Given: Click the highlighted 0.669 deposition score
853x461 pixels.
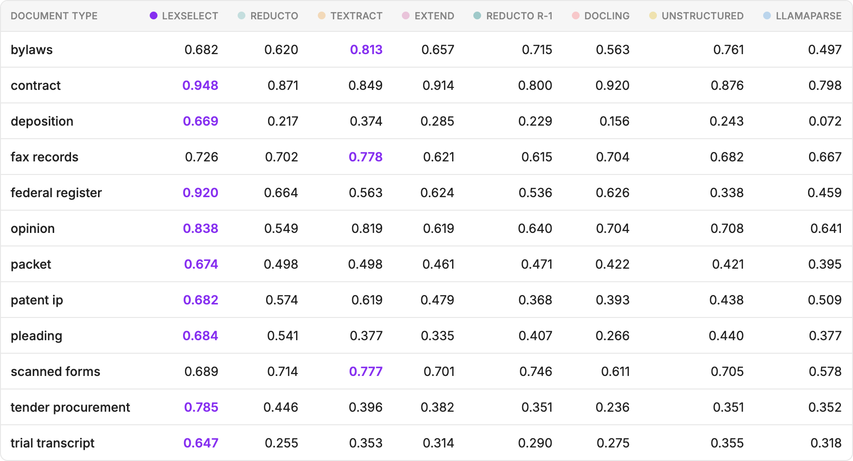Looking at the screenshot, I should click(200, 121).
